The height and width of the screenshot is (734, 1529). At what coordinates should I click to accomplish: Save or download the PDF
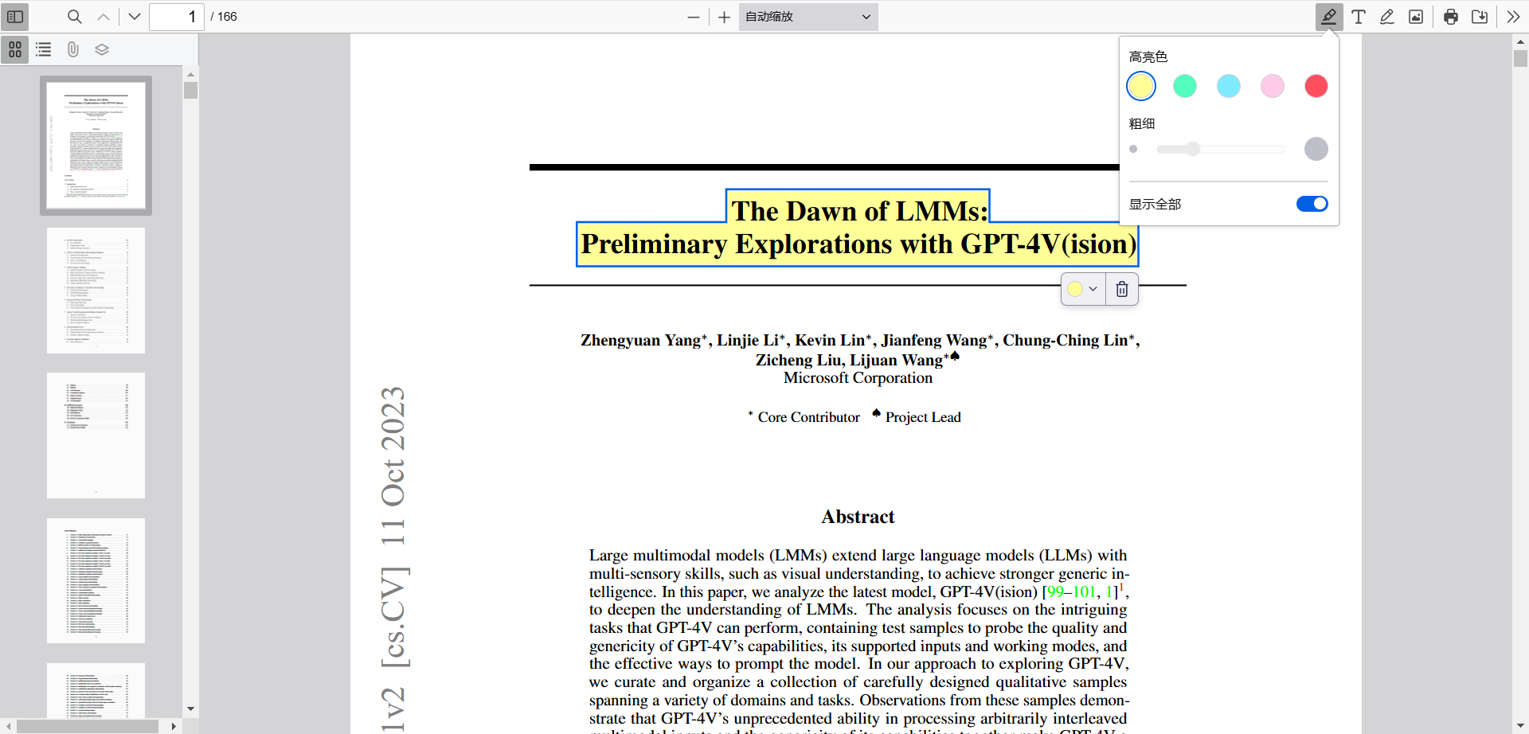[1480, 17]
